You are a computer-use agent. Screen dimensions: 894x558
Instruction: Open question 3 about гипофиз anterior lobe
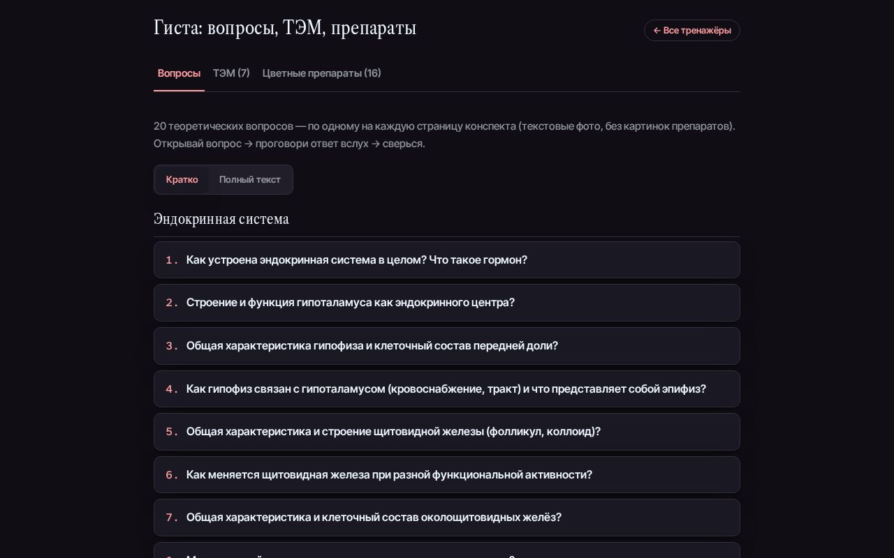tap(447, 346)
